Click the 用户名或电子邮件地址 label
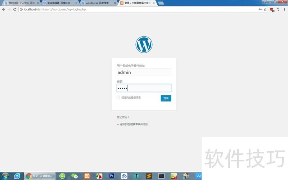 pos(131,66)
